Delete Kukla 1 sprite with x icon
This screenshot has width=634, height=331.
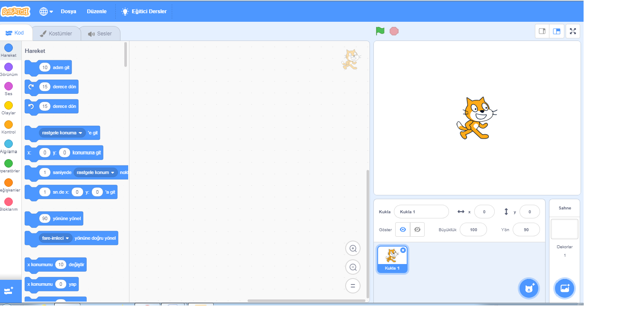(403, 250)
